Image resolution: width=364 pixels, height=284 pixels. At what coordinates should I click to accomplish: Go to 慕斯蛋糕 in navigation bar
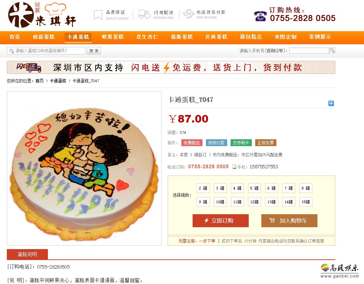coord(182,37)
